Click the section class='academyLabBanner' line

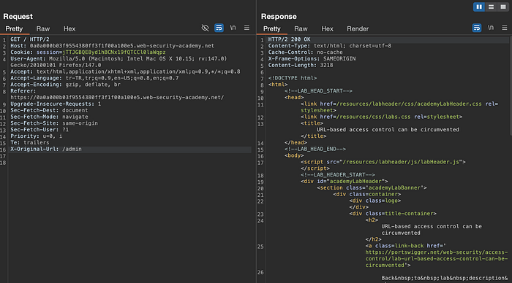372,188
